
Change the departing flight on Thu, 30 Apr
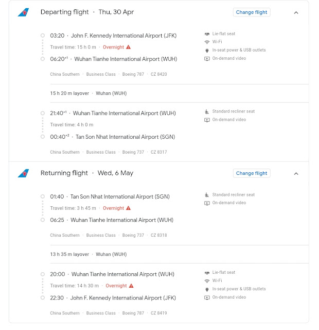[x=252, y=12]
